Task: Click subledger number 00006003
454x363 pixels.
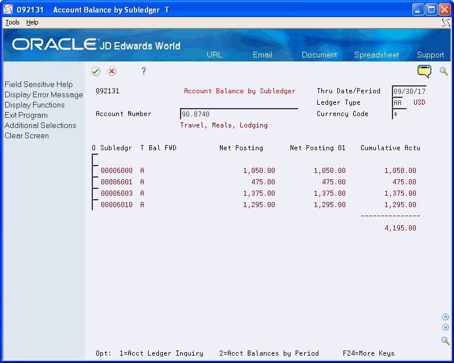Action: point(117,193)
